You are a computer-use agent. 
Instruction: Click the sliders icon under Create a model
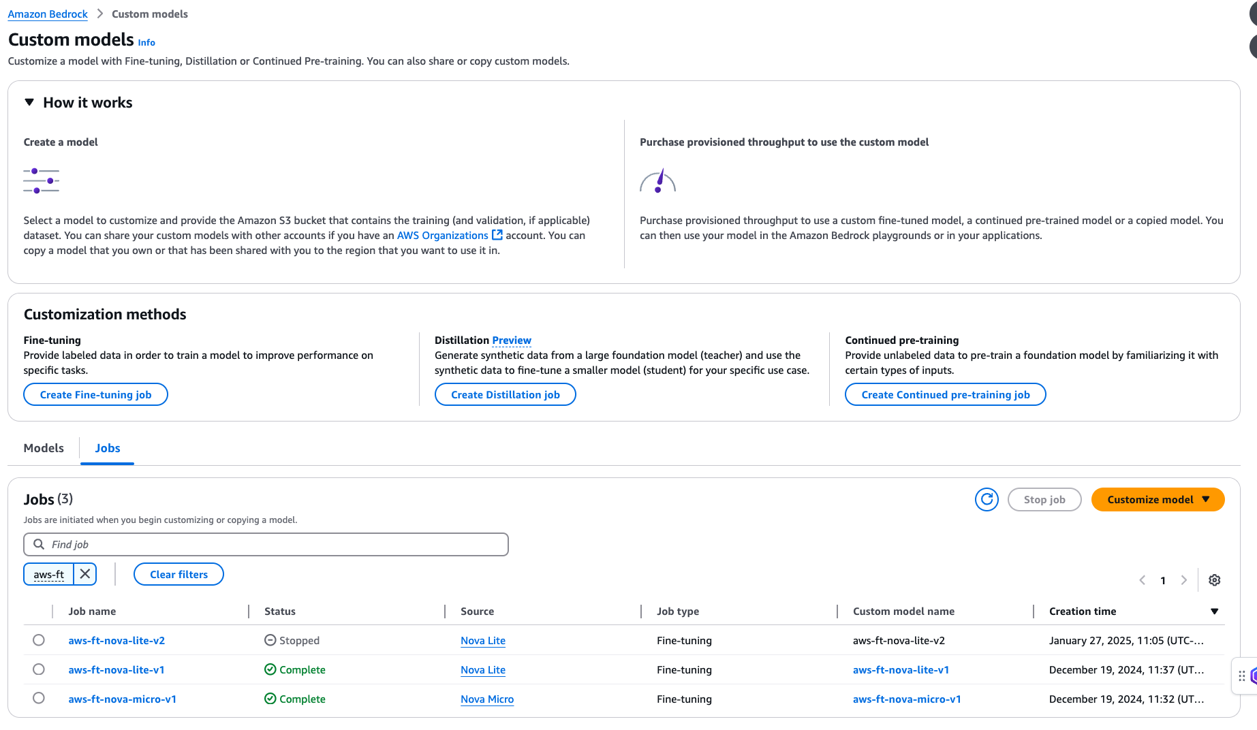tap(41, 181)
